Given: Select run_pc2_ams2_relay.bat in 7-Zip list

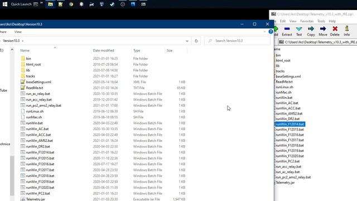Looking at the screenshot, I should tap(293, 178).
